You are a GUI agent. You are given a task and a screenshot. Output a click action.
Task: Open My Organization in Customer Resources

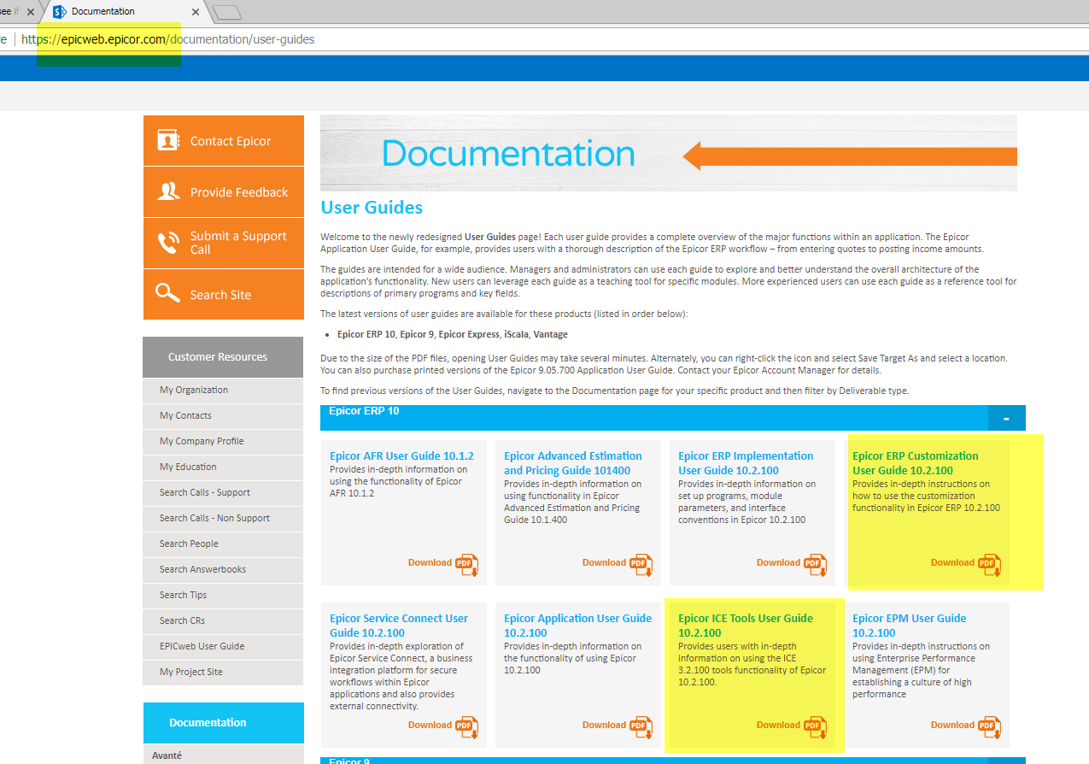coord(223,390)
